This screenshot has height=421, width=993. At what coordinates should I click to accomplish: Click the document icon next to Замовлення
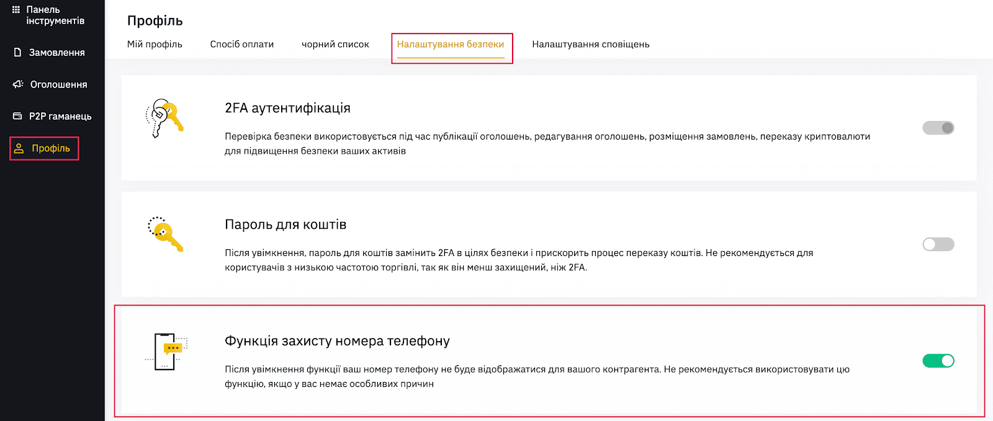pyautogui.click(x=18, y=52)
